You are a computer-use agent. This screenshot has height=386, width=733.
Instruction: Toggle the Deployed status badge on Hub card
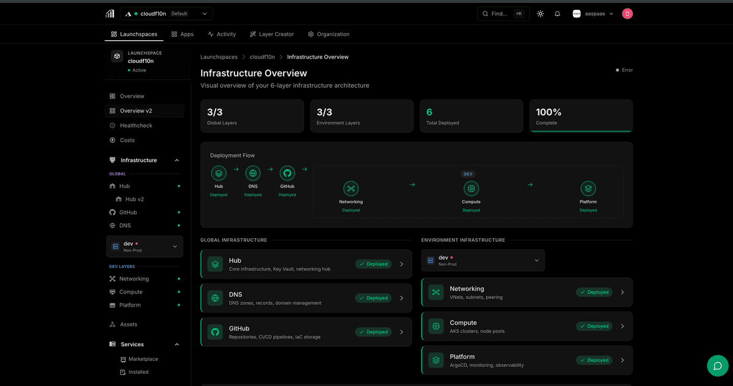373,264
